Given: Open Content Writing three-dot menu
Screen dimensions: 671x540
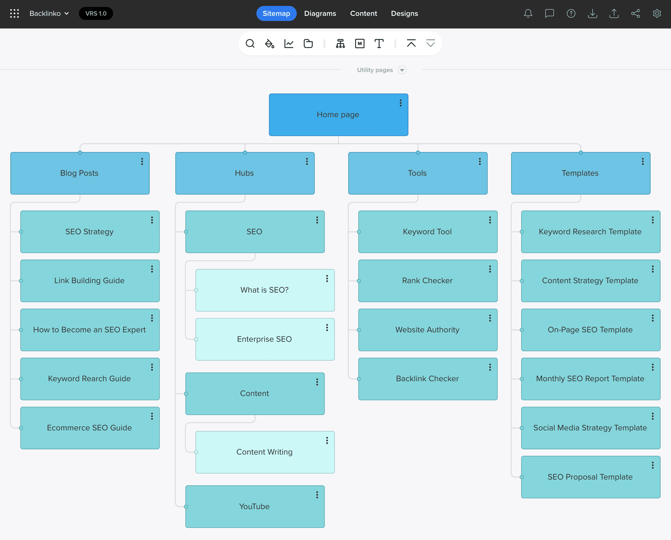Looking at the screenshot, I should pos(327,440).
